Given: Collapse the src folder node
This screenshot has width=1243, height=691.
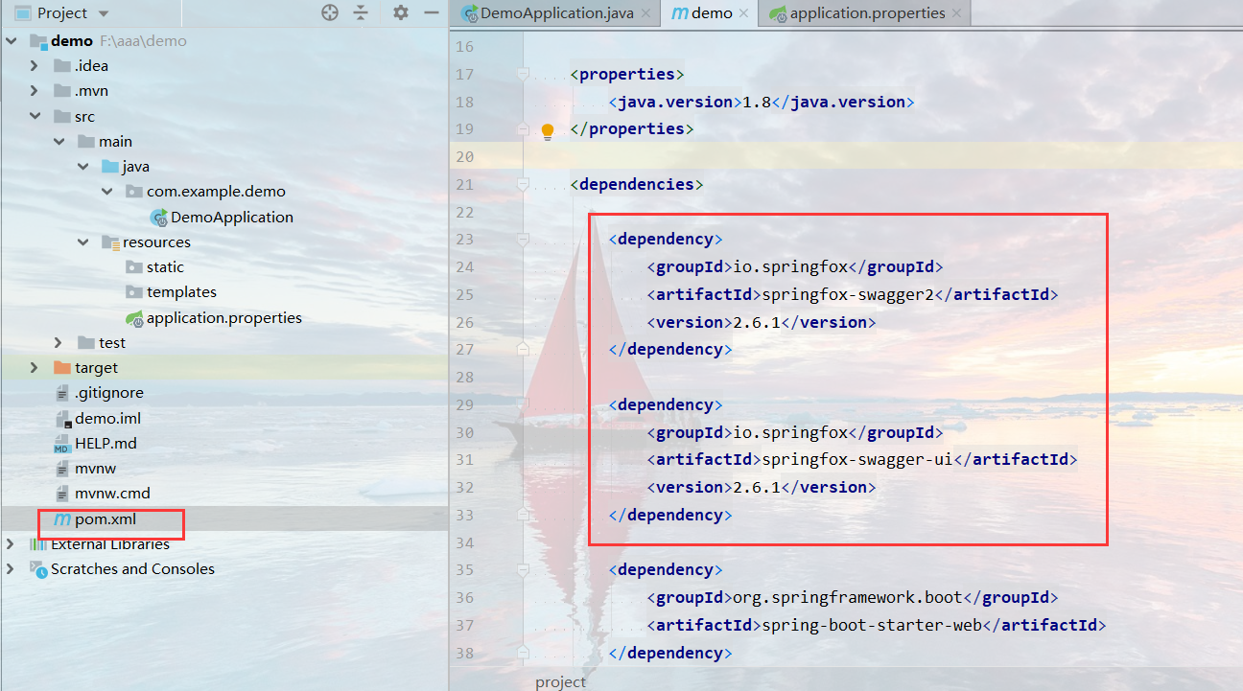Looking at the screenshot, I should click(33, 115).
